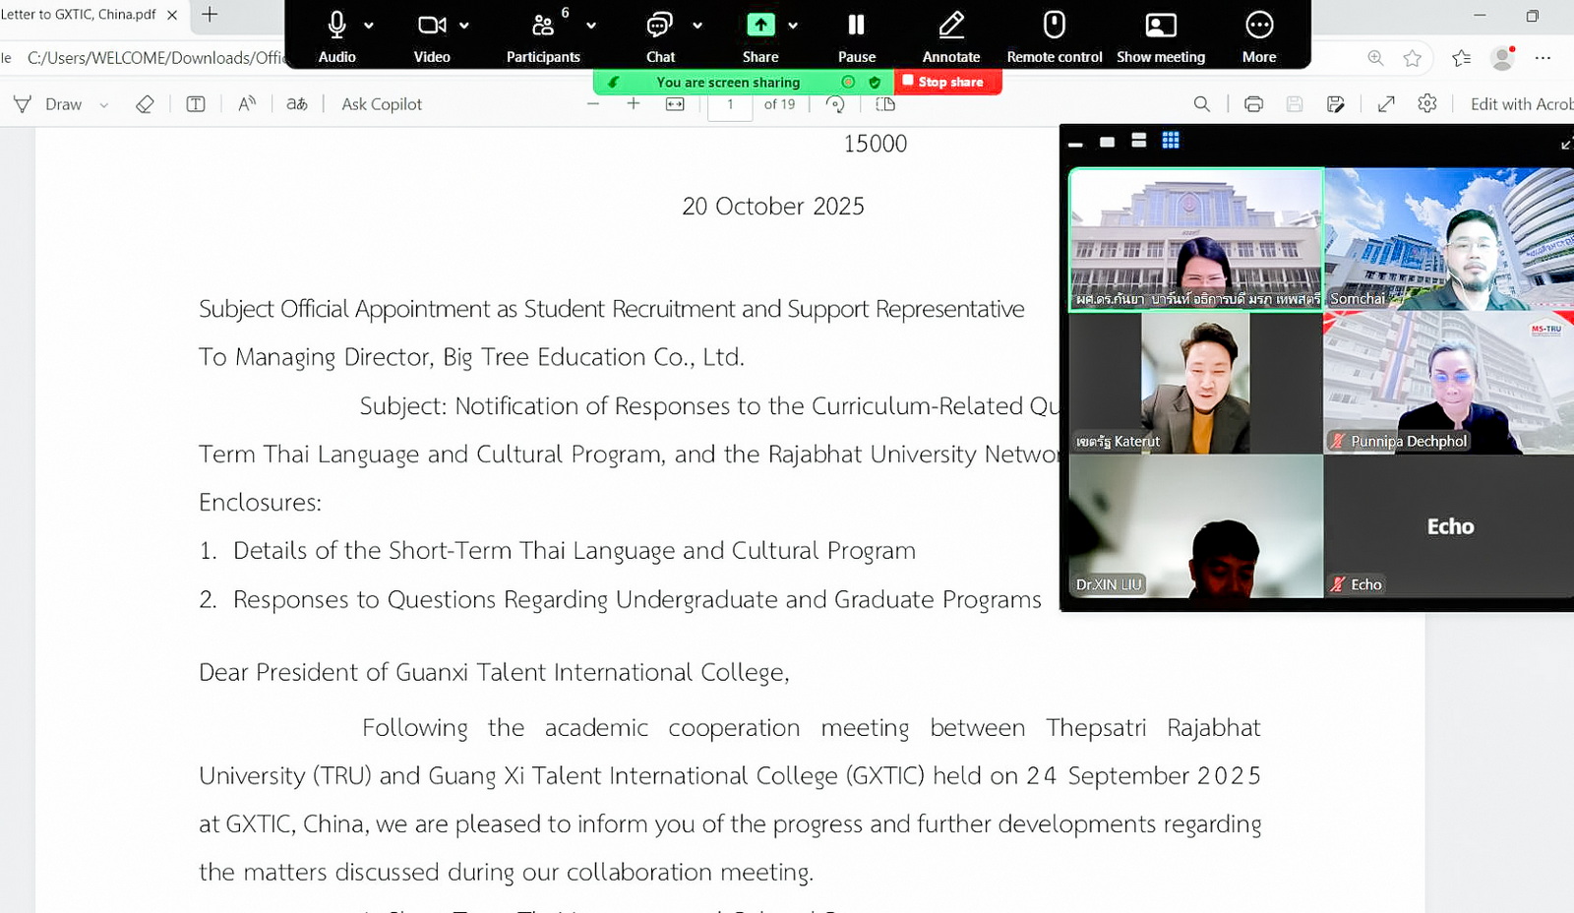
Task: Select the eraser tool in PDF toolbar
Action: 145,104
